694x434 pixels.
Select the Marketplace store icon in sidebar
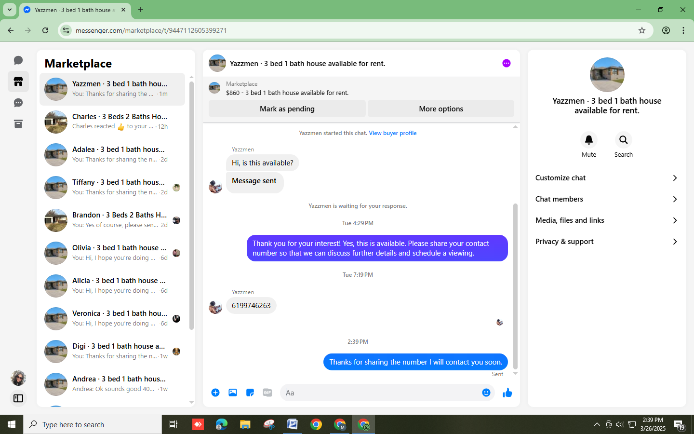(x=18, y=81)
